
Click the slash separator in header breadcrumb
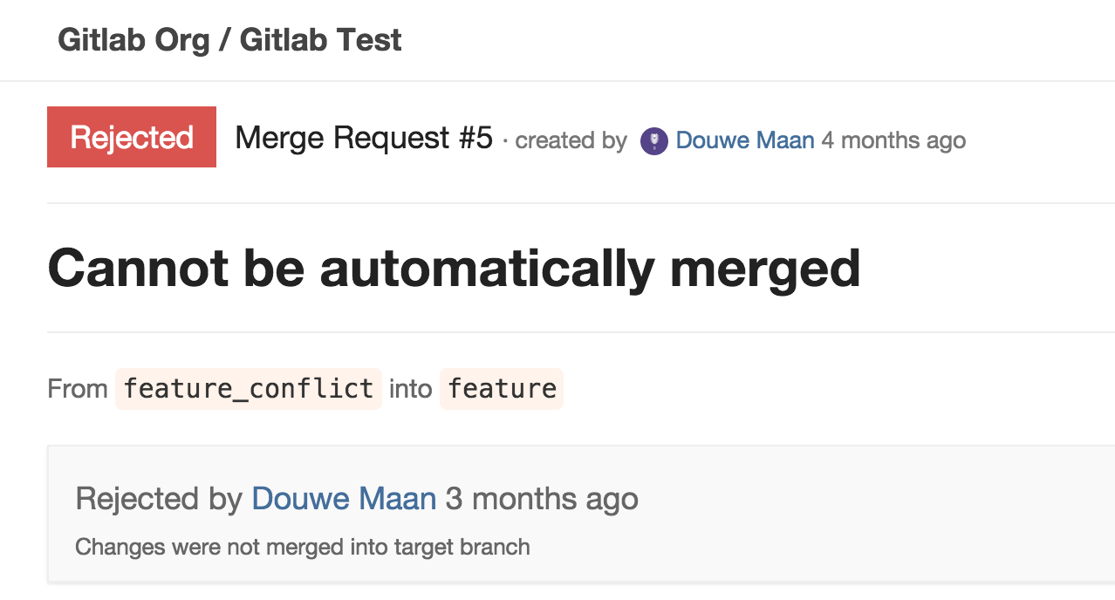pos(224,40)
